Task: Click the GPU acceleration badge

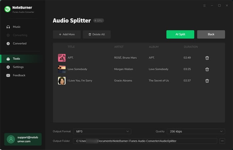Action: point(99,21)
